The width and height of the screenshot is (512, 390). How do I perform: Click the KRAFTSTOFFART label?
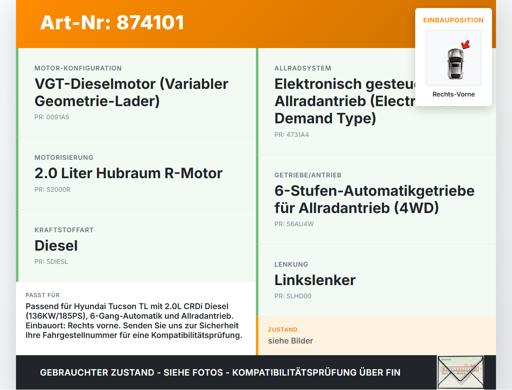click(64, 230)
